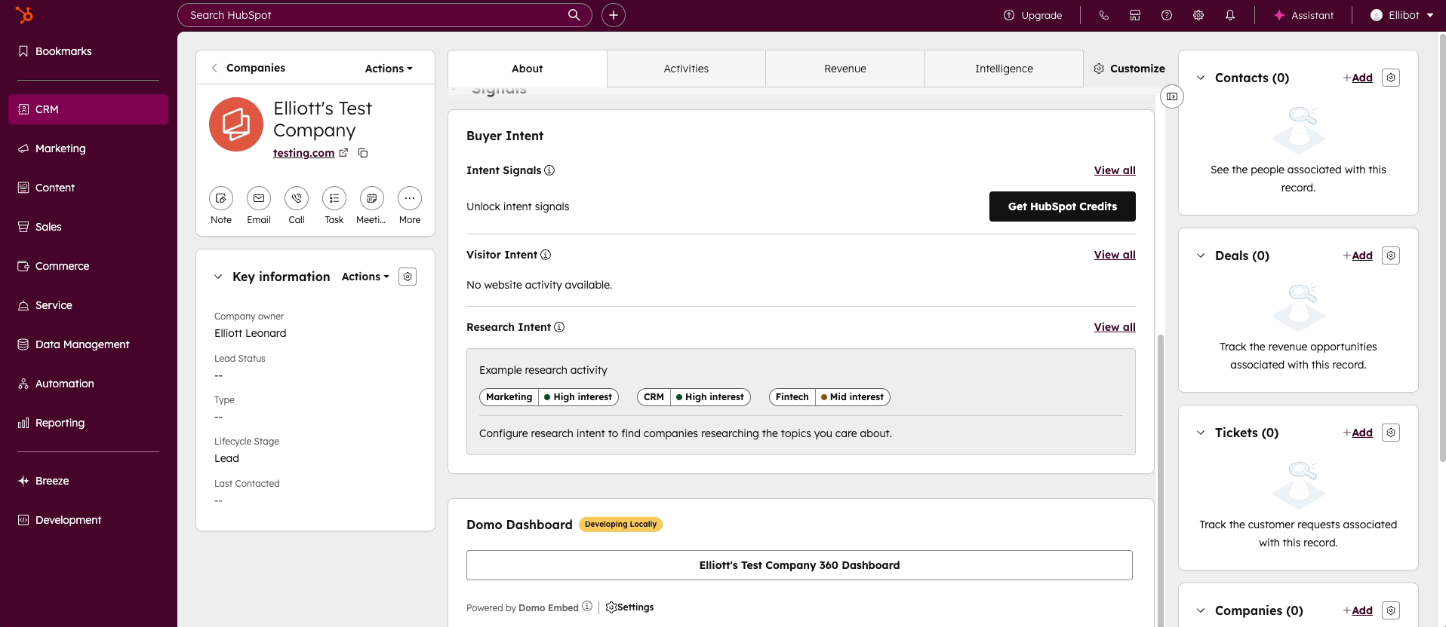Open Data Management in the sidebar
The image size is (1446, 627).
[x=88, y=344]
